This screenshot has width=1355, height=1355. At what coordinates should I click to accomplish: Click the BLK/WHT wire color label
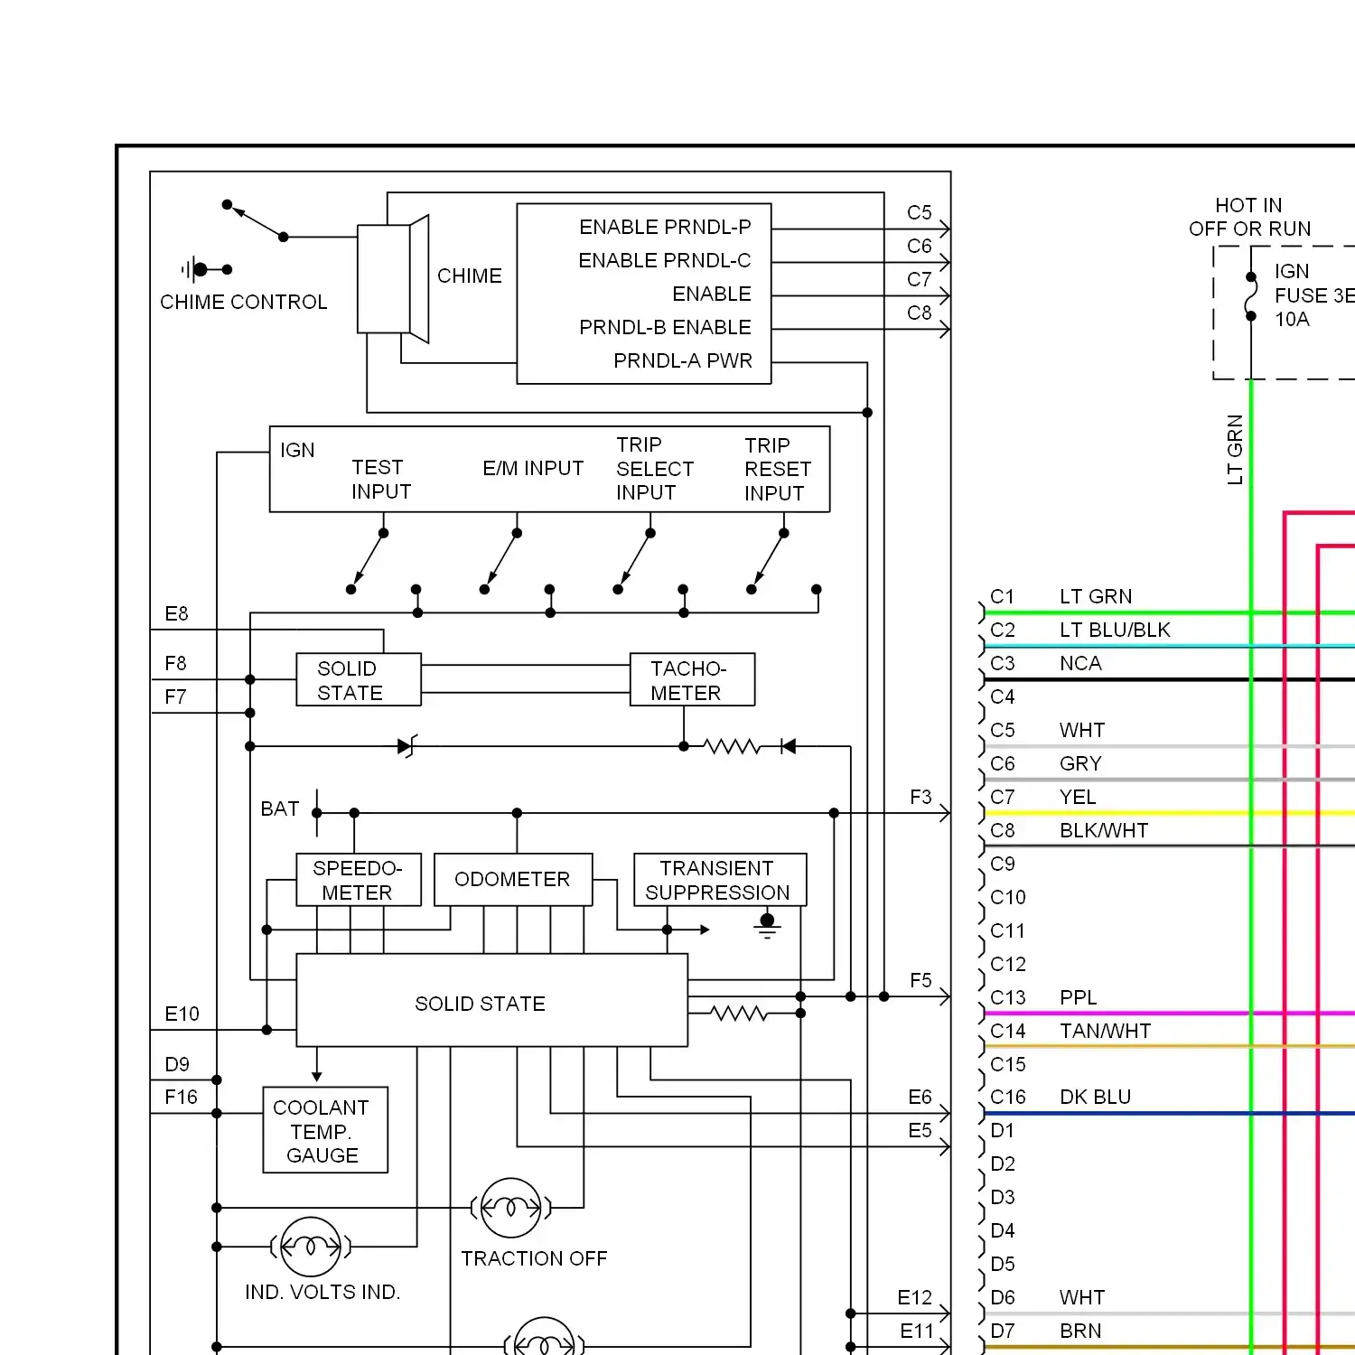tap(1104, 830)
